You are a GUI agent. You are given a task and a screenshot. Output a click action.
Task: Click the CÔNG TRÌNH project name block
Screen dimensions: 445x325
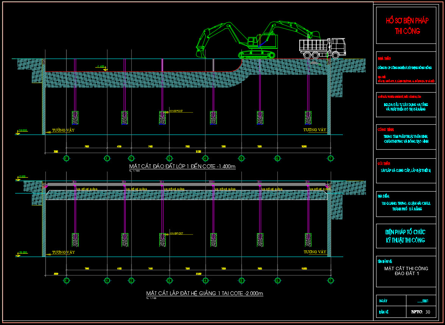point(406,139)
